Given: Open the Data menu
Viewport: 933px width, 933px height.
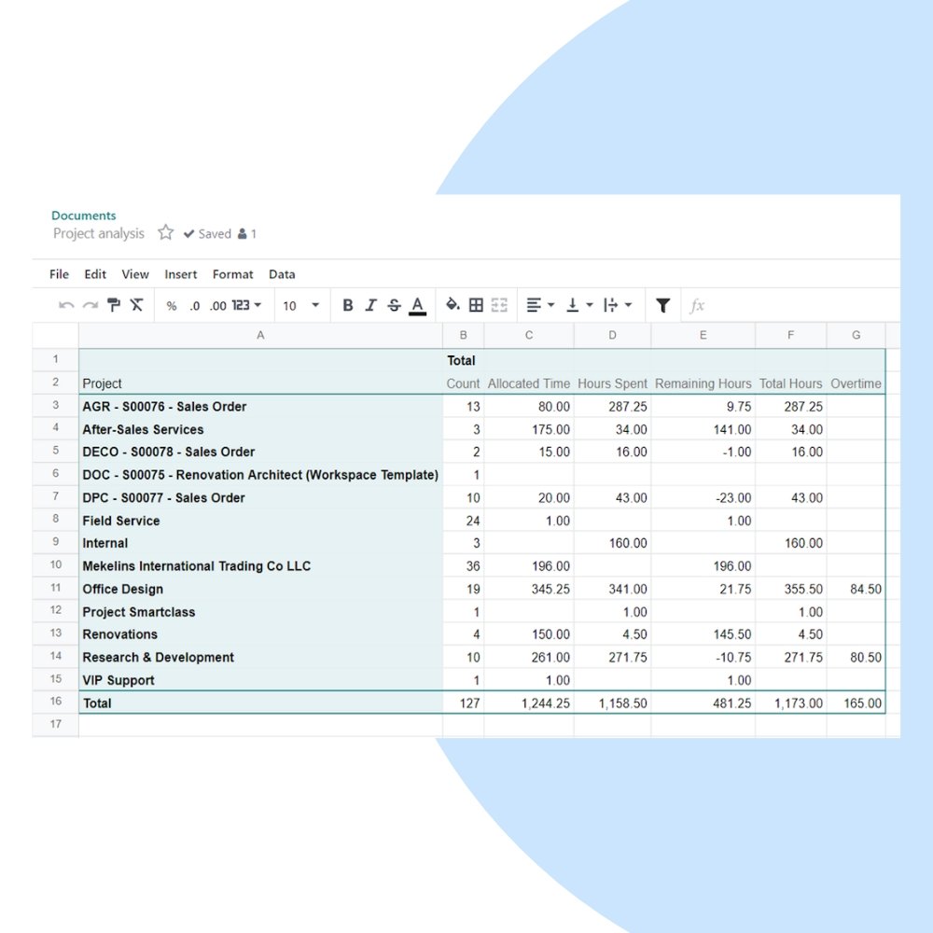Looking at the screenshot, I should [x=281, y=273].
